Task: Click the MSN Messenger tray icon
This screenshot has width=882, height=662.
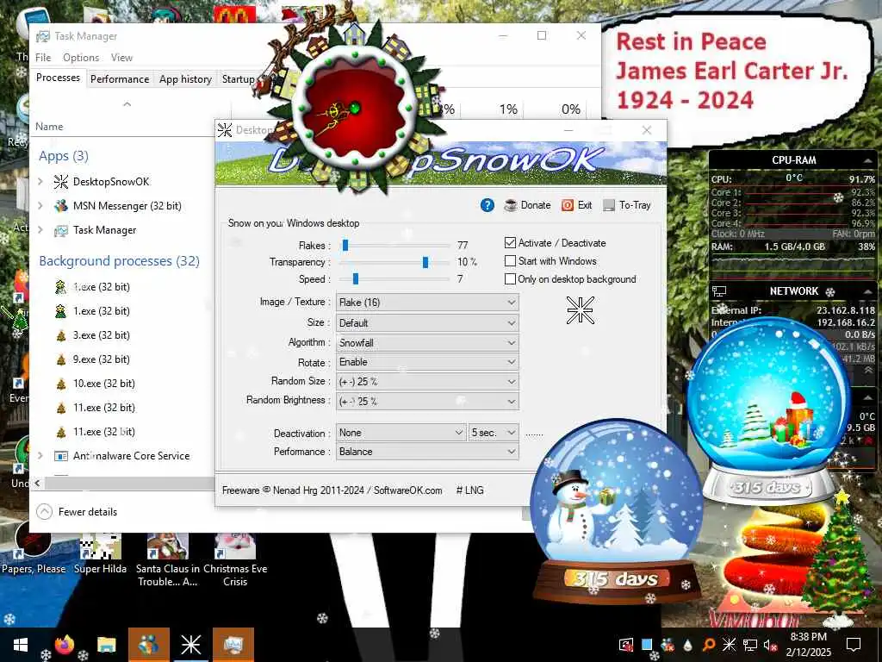Action: pos(668,645)
